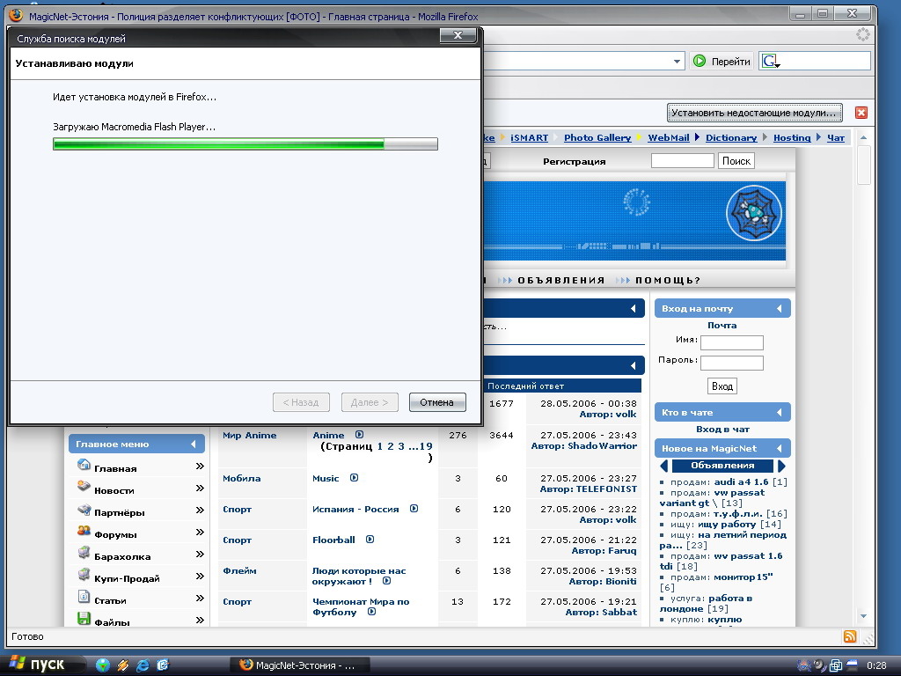The height and width of the screenshot is (676, 901).
Task: Click the arrow icon beside the Floorball topic
Action: (x=370, y=540)
